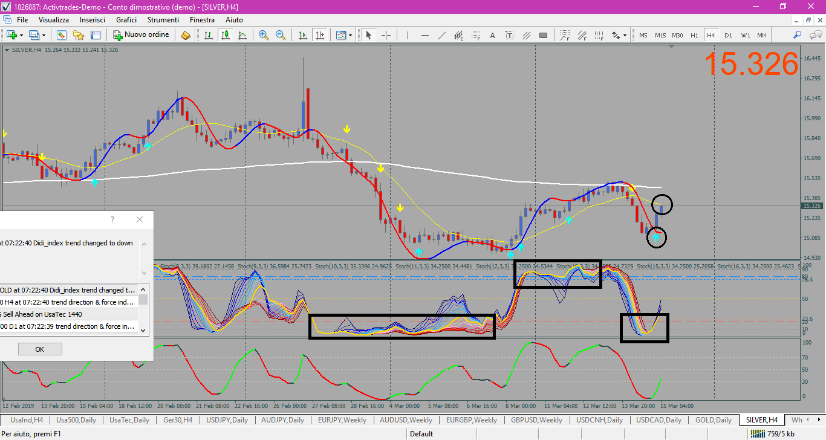
Task: Open the Strumenti menu
Action: coord(163,20)
